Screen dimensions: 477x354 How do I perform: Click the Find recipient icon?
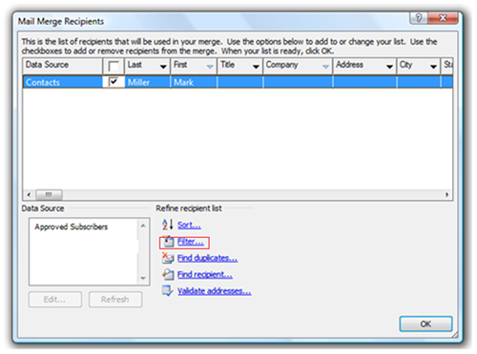(x=168, y=274)
